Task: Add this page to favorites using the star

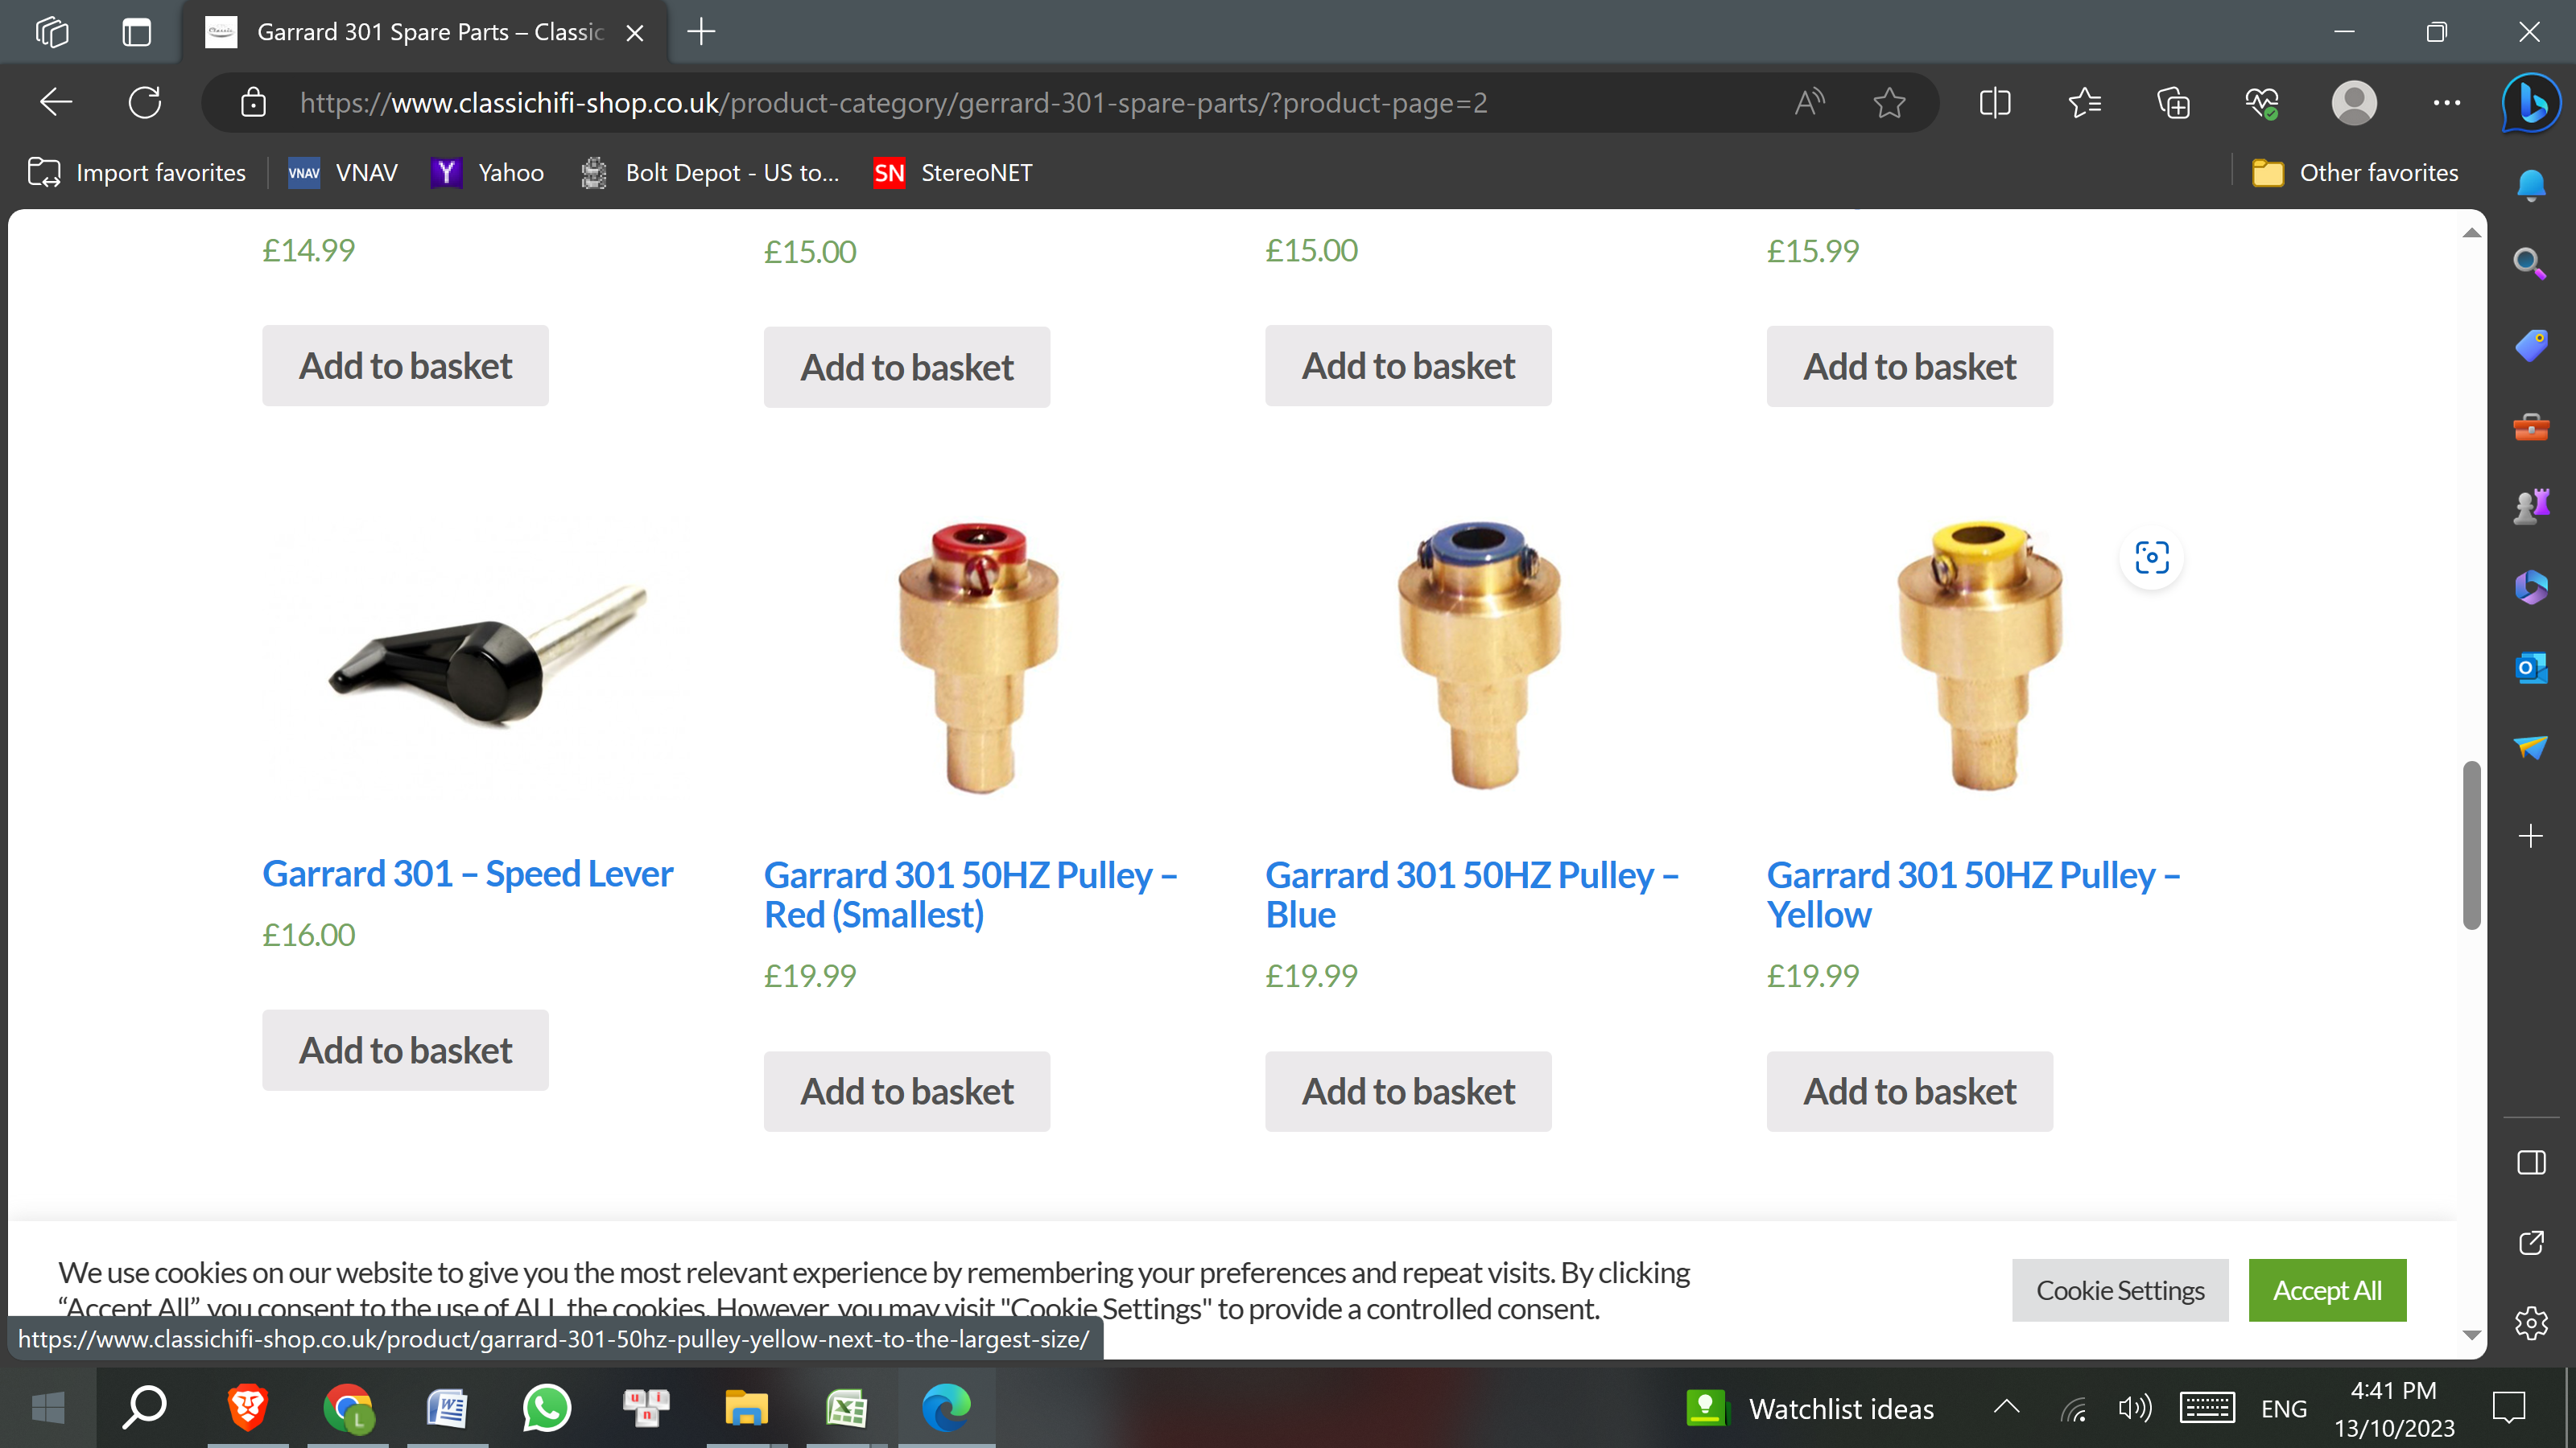Action: click(x=1889, y=102)
